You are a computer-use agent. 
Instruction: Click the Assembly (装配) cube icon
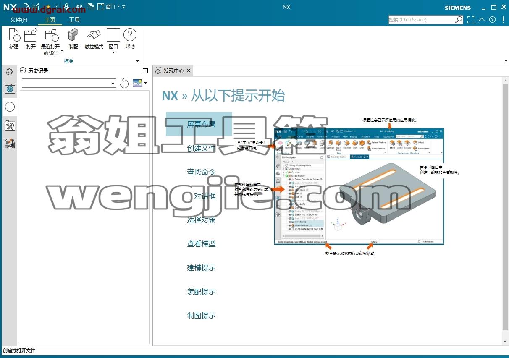[x=73, y=35]
